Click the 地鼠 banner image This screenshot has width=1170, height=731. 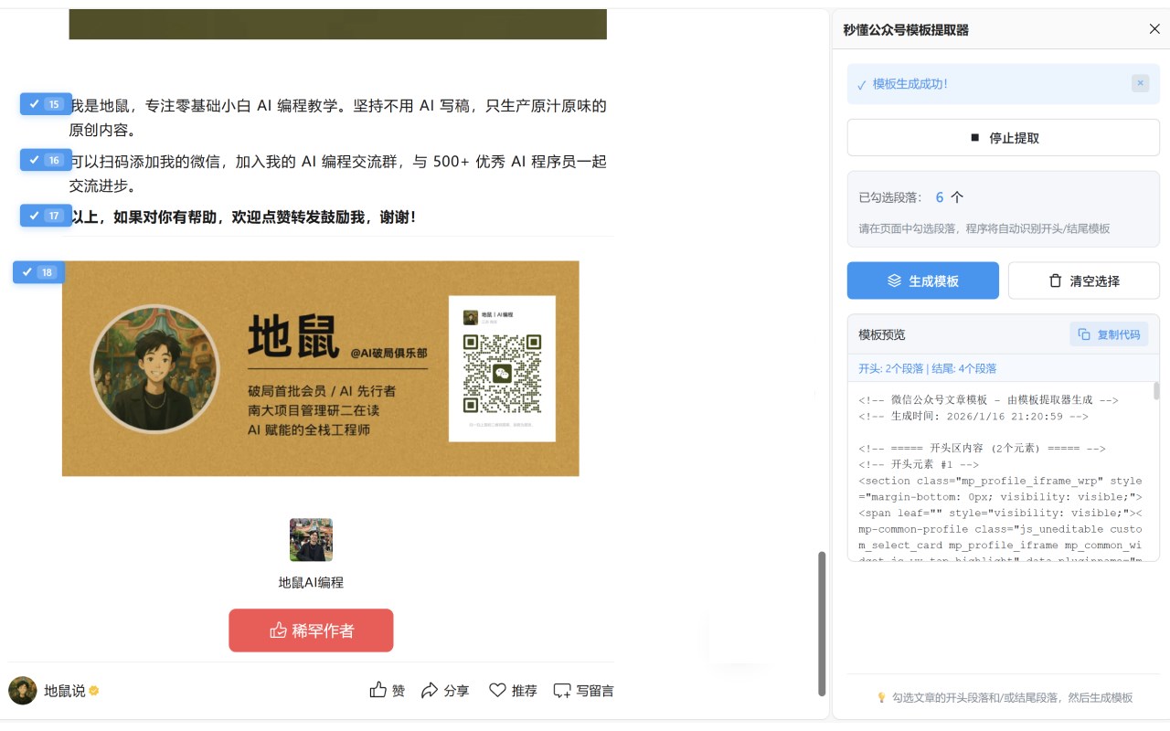[320, 368]
